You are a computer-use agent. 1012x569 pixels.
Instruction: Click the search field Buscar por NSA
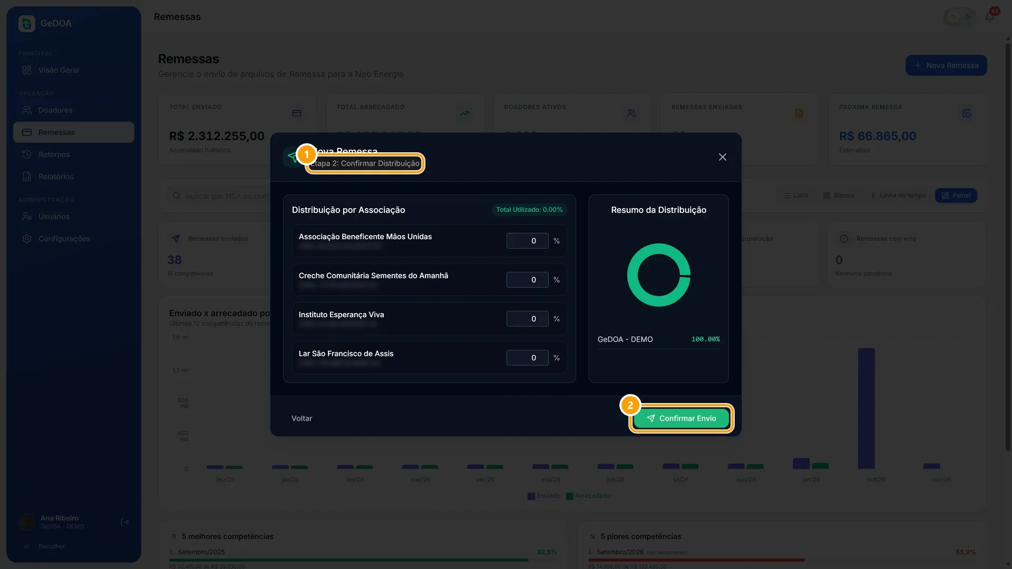(x=219, y=196)
